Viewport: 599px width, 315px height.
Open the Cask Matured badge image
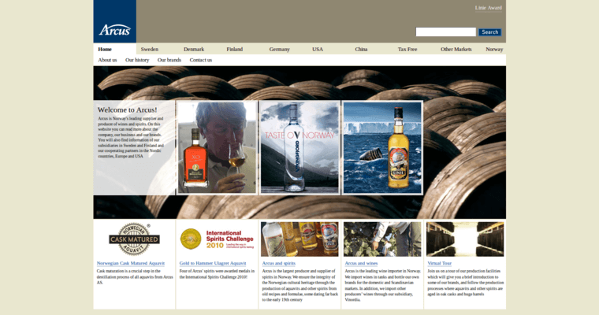(134, 239)
